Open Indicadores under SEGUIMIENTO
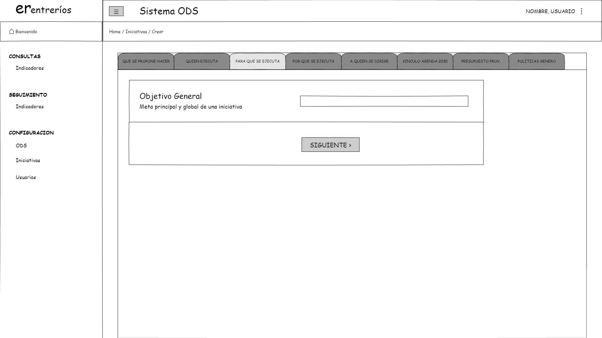This screenshot has height=338, width=602. click(30, 107)
